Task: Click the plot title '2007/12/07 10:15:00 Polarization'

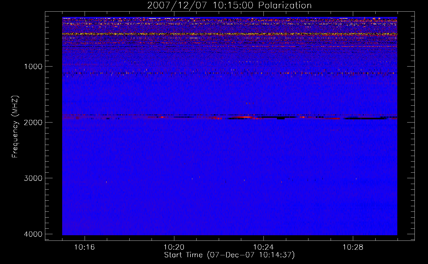Action: click(229, 5)
